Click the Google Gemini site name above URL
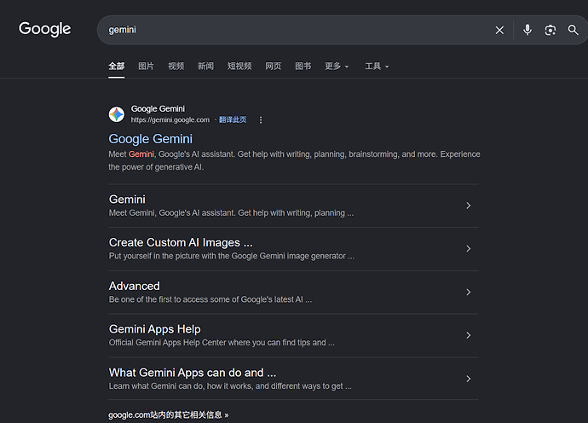Viewport: 588px width, 423px height. click(158, 109)
